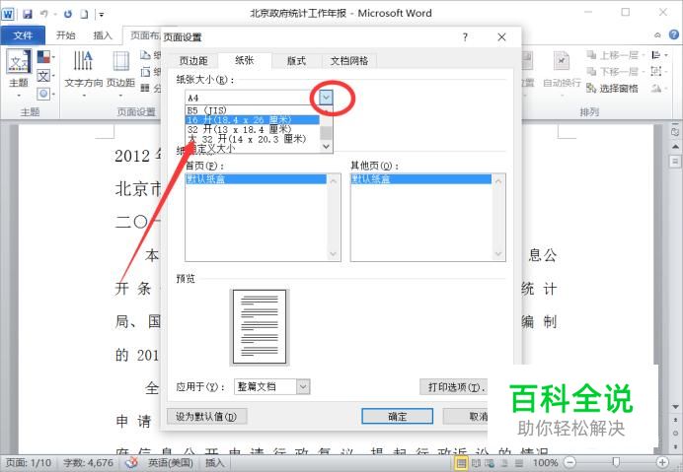Open the 主题 Themes gallery button

[19, 72]
